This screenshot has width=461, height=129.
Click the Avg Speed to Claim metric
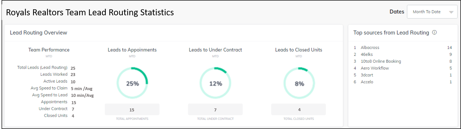click(62, 88)
